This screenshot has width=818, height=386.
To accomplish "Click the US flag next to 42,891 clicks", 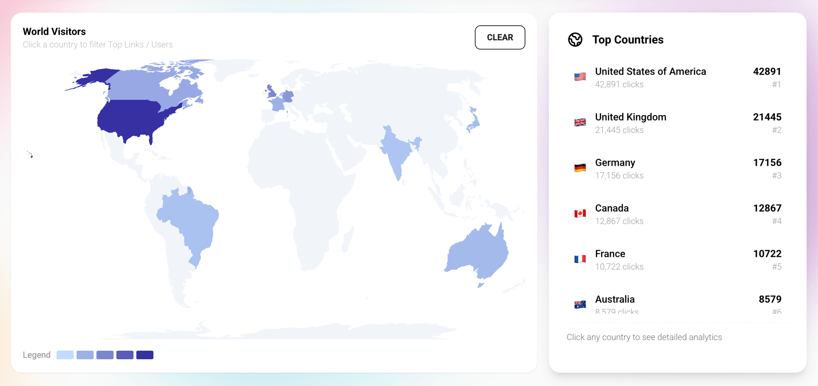I will pos(580,77).
